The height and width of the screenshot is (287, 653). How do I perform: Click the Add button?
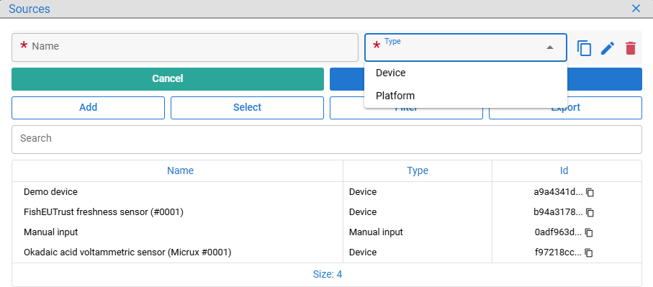[x=89, y=108]
